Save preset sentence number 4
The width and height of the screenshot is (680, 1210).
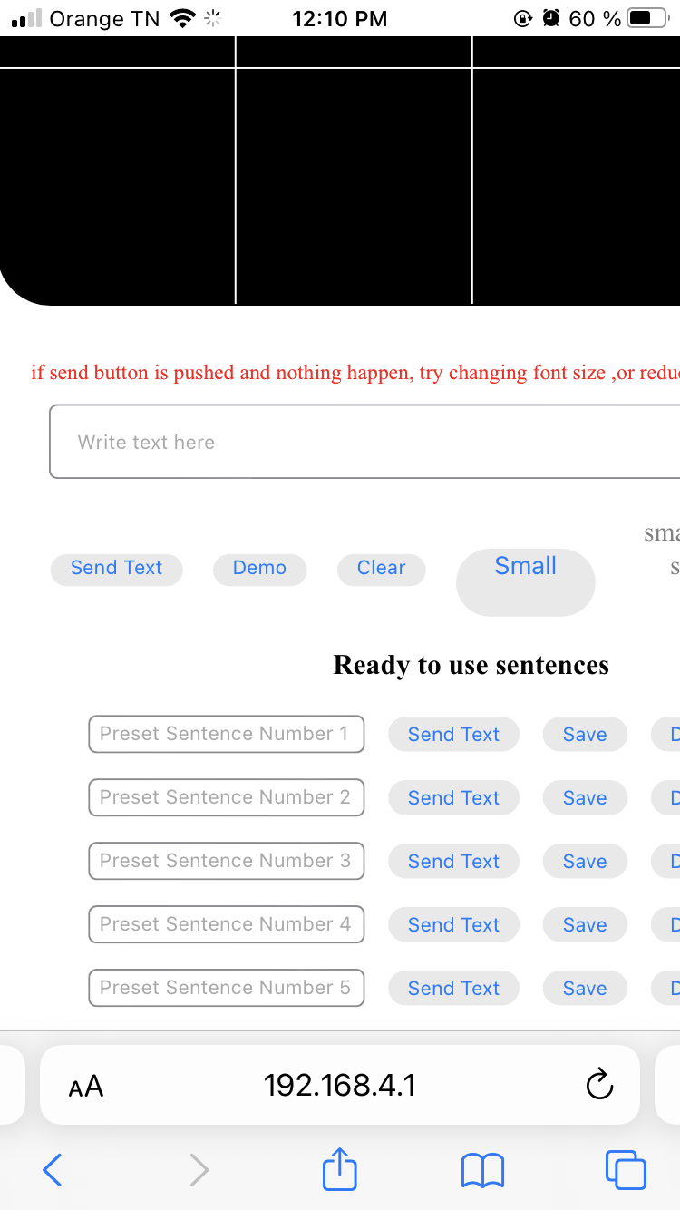tap(585, 925)
